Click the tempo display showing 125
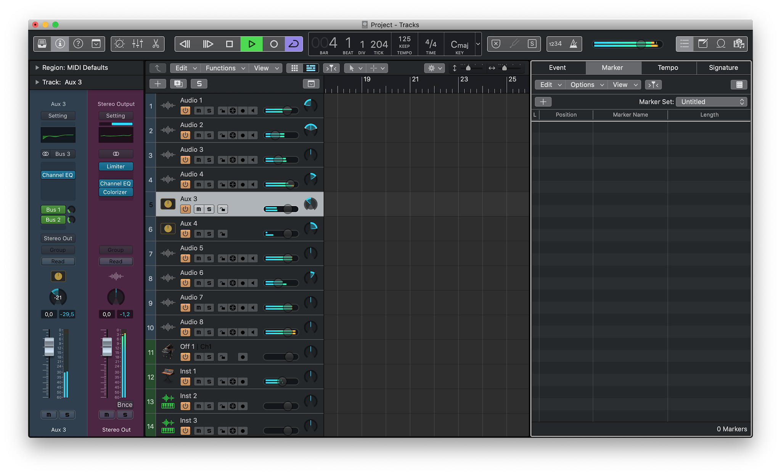Viewport: 781px width, 475px height. pos(404,39)
